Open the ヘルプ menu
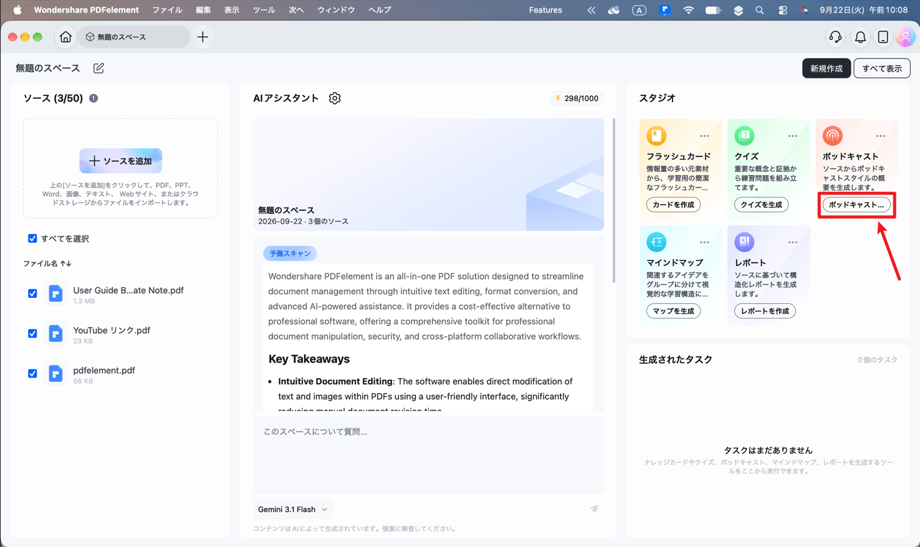This screenshot has width=920, height=547. coord(380,10)
